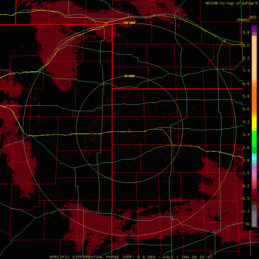Click the 3.4 value on color scale
Image resolution: width=259 pixels, height=259 pixels.
coord(246,135)
